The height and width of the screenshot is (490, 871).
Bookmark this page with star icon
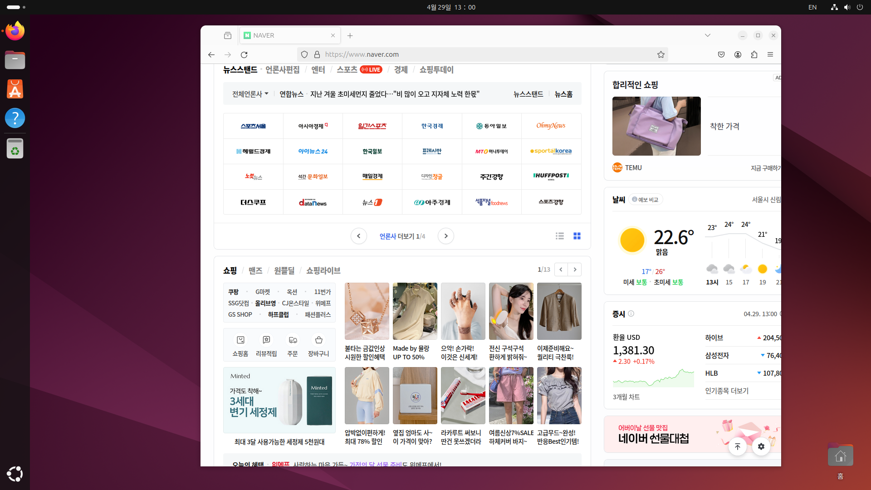coord(661,54)
